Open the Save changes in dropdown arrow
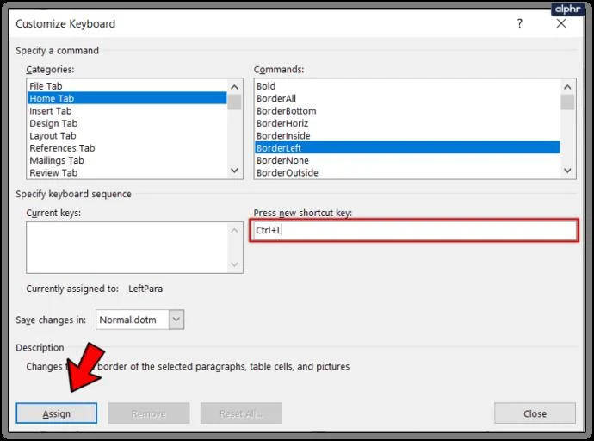The width and height of the screenshot is (594, 441). tap(176, 320)
